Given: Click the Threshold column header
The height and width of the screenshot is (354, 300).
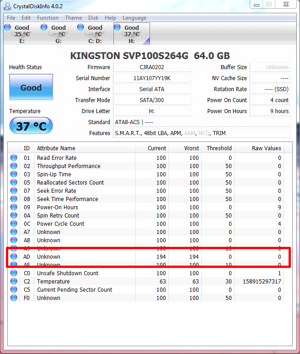Looking at the screenshot, I should coord(218,148).
